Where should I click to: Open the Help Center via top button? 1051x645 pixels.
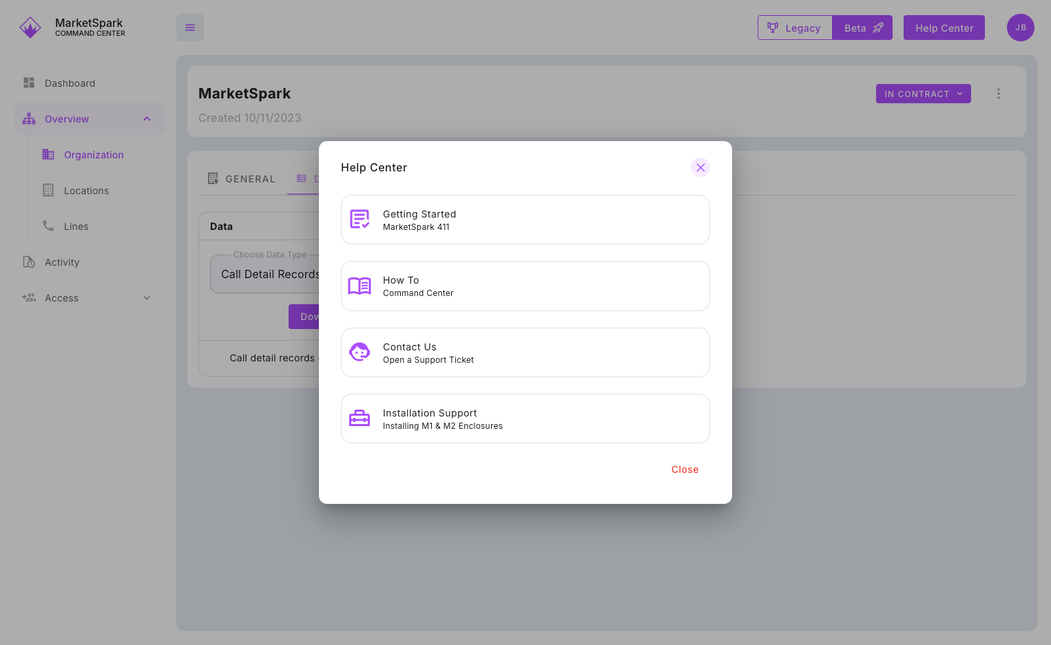944,28
